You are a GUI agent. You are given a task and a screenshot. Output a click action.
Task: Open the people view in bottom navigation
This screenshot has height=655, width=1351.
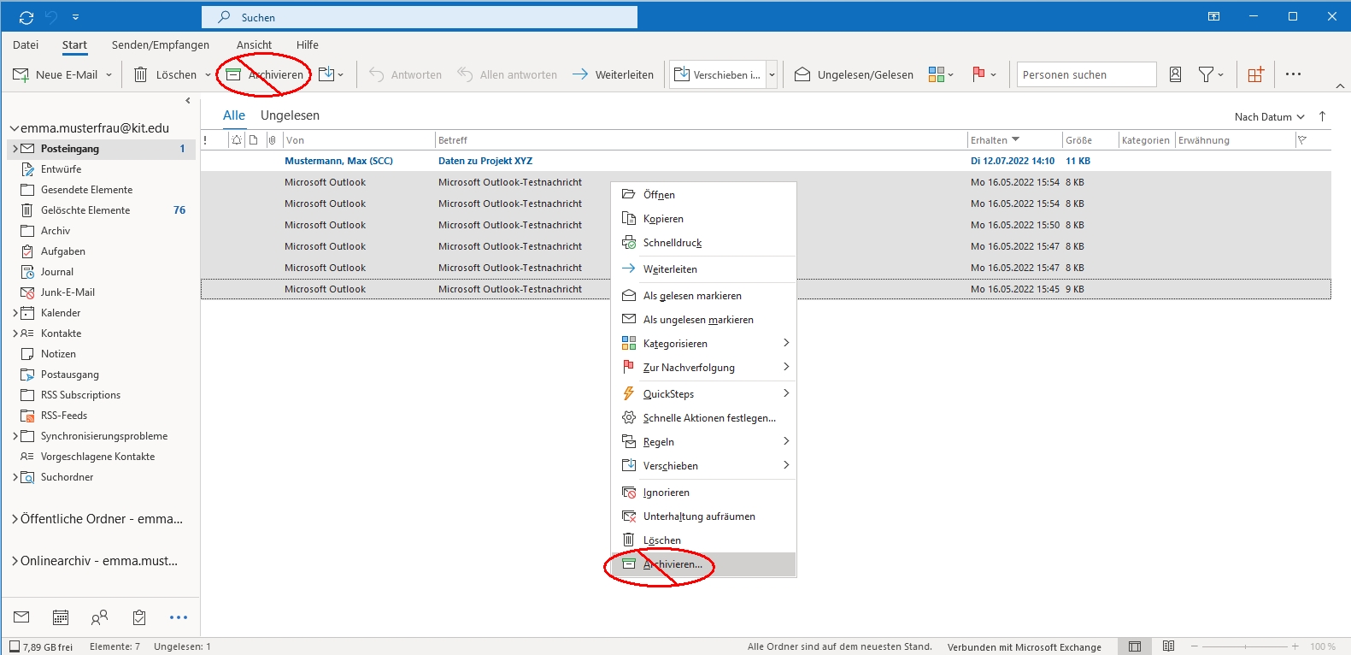coord(100,617)
